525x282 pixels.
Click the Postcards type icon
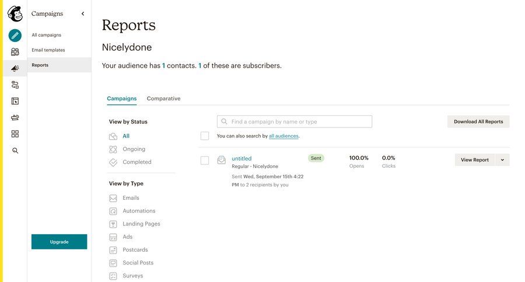point(113,250)
